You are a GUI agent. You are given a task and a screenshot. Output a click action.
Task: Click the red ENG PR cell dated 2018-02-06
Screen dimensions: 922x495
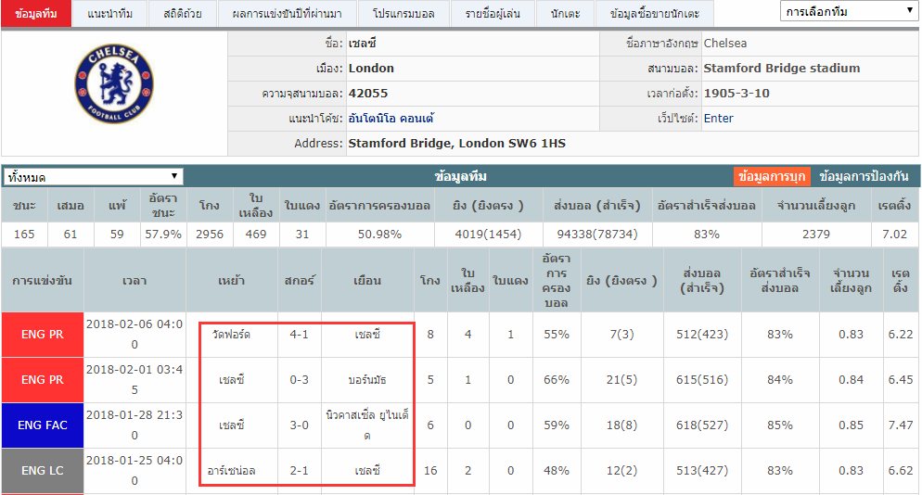click(x=43, y=335)
